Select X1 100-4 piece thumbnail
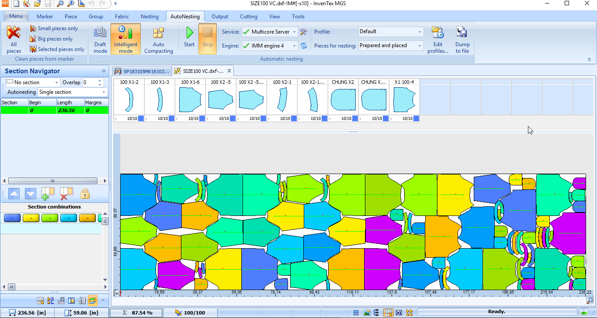Viewport: 597px width, 318px height. click(404, 100)
